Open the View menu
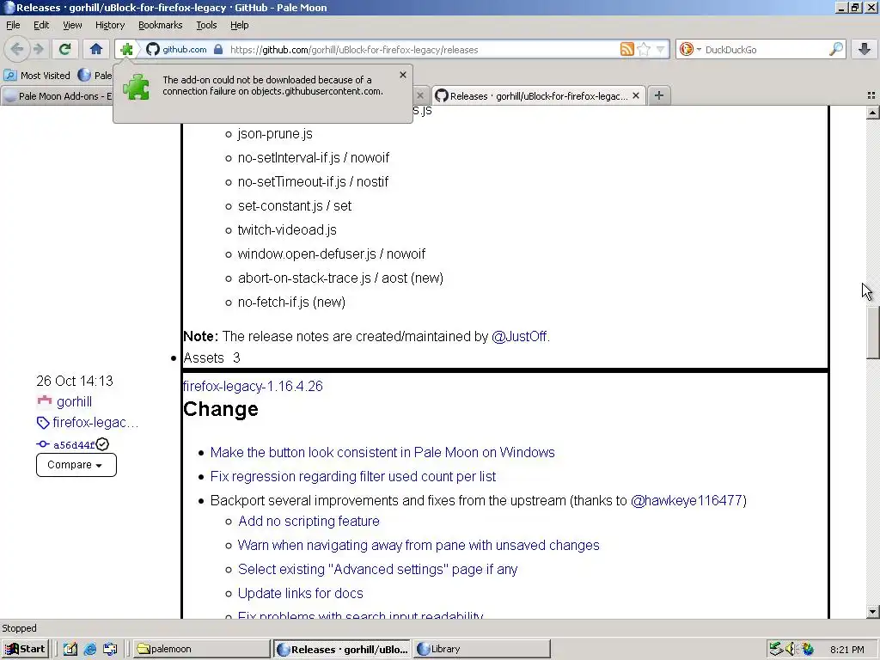This screenshot has height=660, width=880. [x=72, y=25]
